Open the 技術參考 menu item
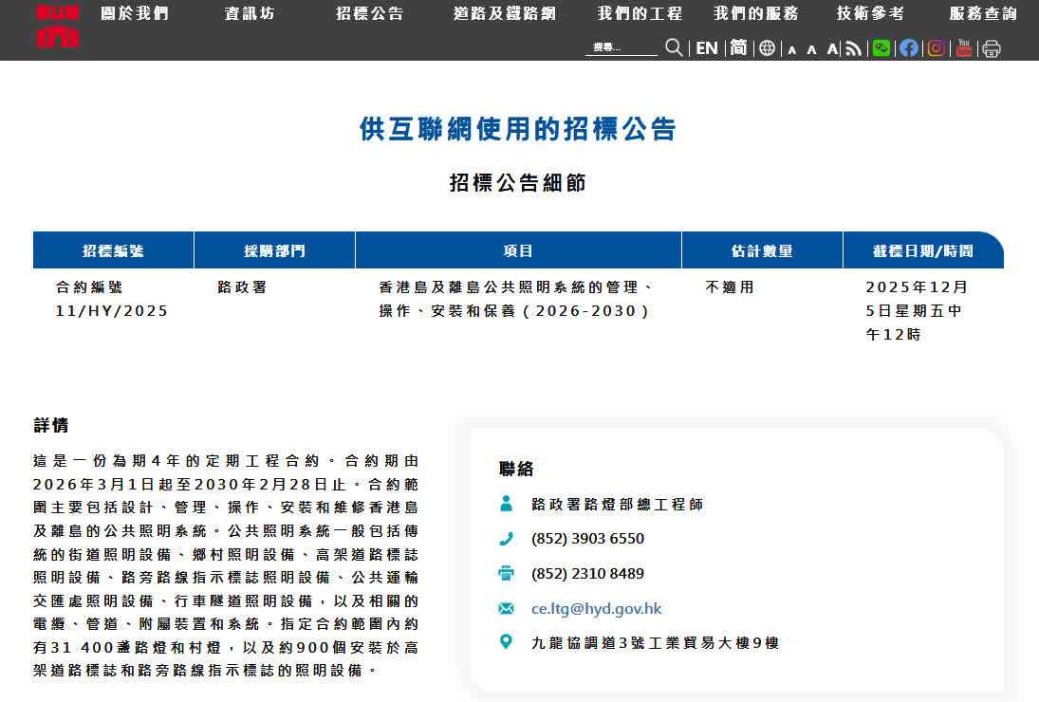Screen dimensions: 1039x702 [x=870, y=13]
